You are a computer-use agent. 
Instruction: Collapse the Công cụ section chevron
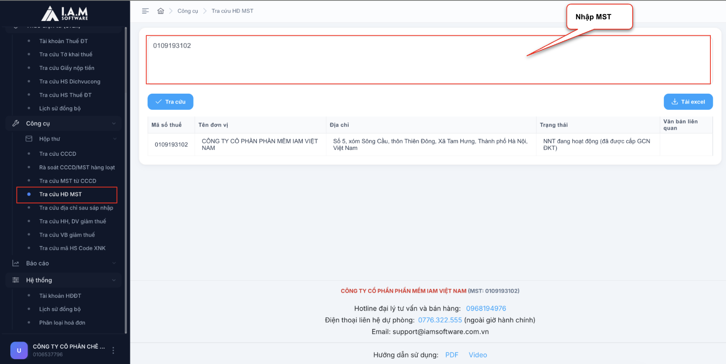114,124
